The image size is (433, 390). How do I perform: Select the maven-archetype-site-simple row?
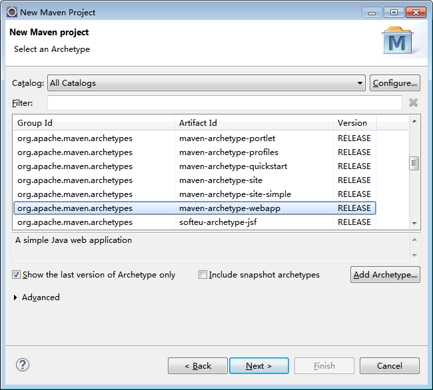(195, 194)
